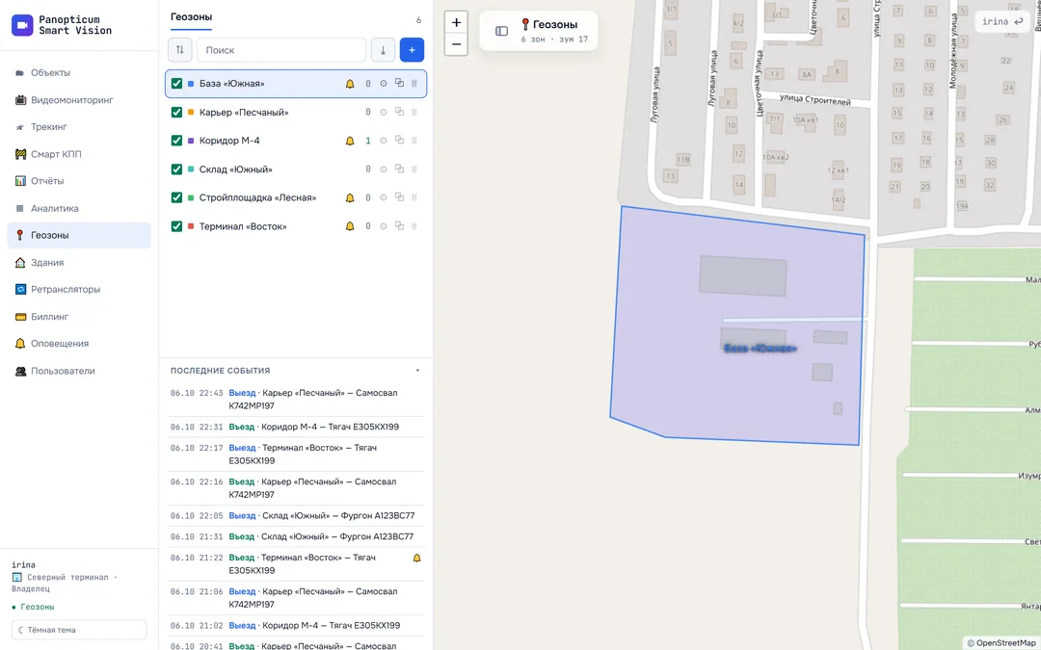1041x650 pixels.
Task: Log out via the irina button
Action: click(1002, 22)
